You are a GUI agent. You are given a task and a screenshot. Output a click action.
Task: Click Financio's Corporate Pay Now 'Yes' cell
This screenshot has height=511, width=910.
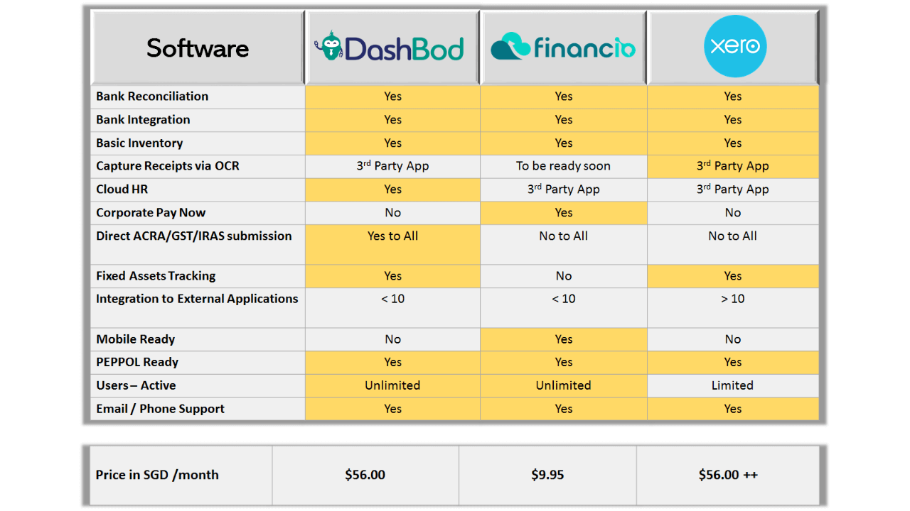coord(564,213)
